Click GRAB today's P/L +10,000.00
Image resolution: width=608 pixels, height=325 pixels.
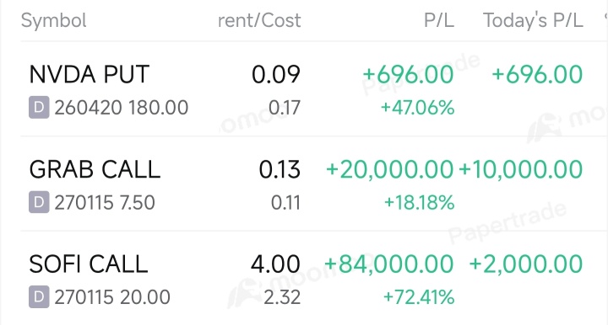(x=521, y=169)
